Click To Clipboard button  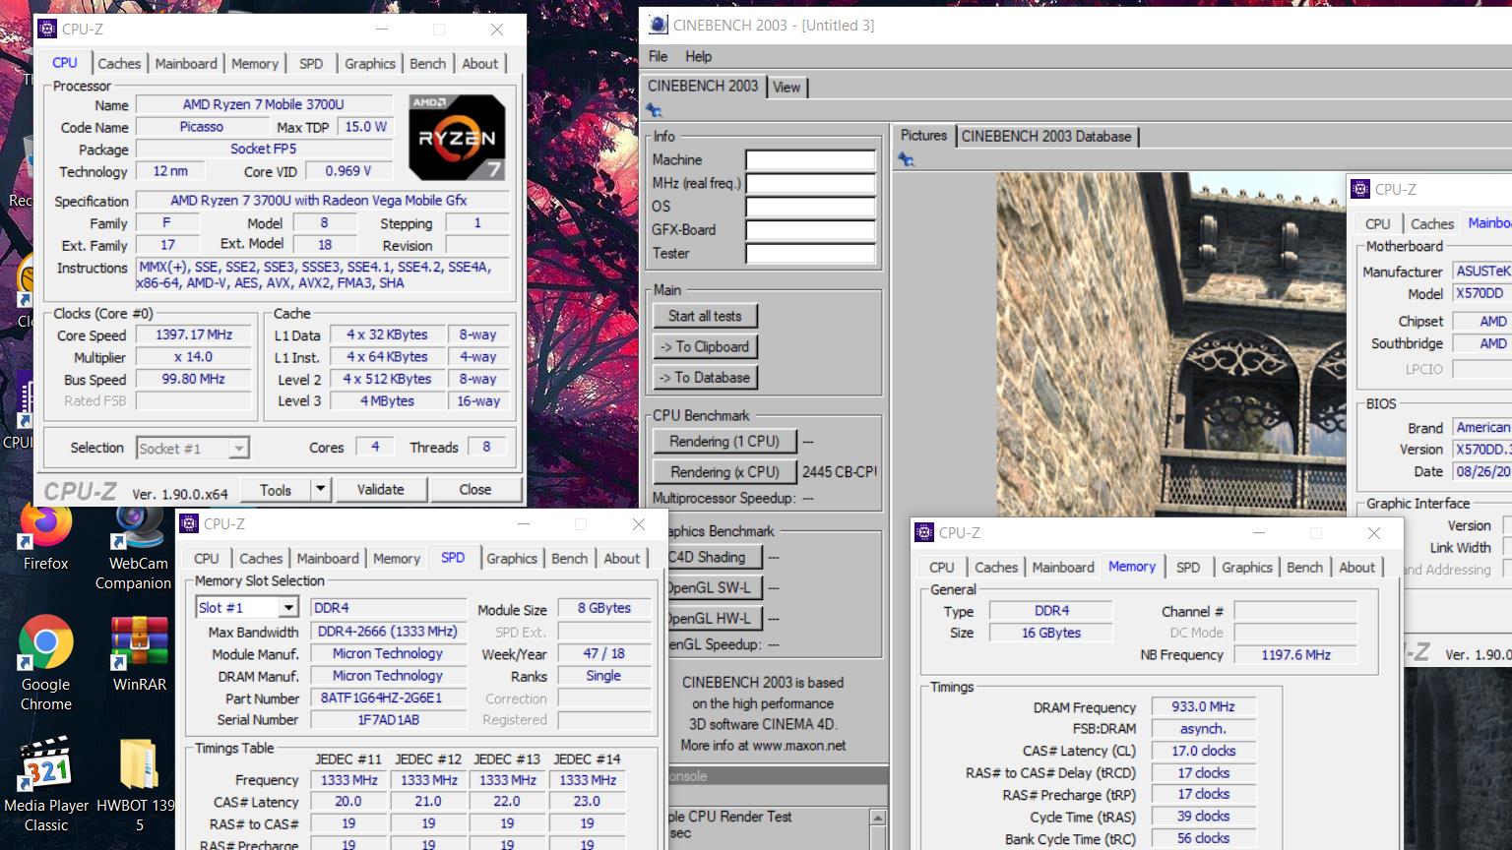click(x=705, y=346)
